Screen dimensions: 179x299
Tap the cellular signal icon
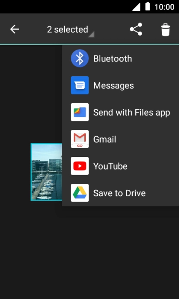tap(136, 7)
